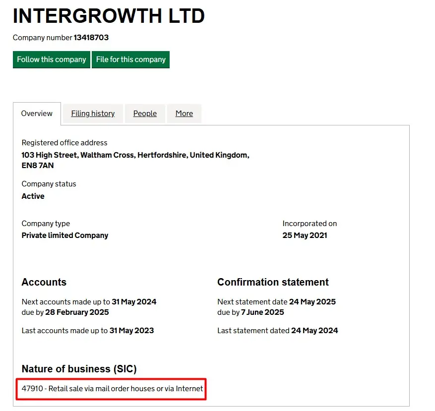This screenshot has height=411, width=435.
Task: Click the Confirmation statement heading
Action: tap(273, 282)
